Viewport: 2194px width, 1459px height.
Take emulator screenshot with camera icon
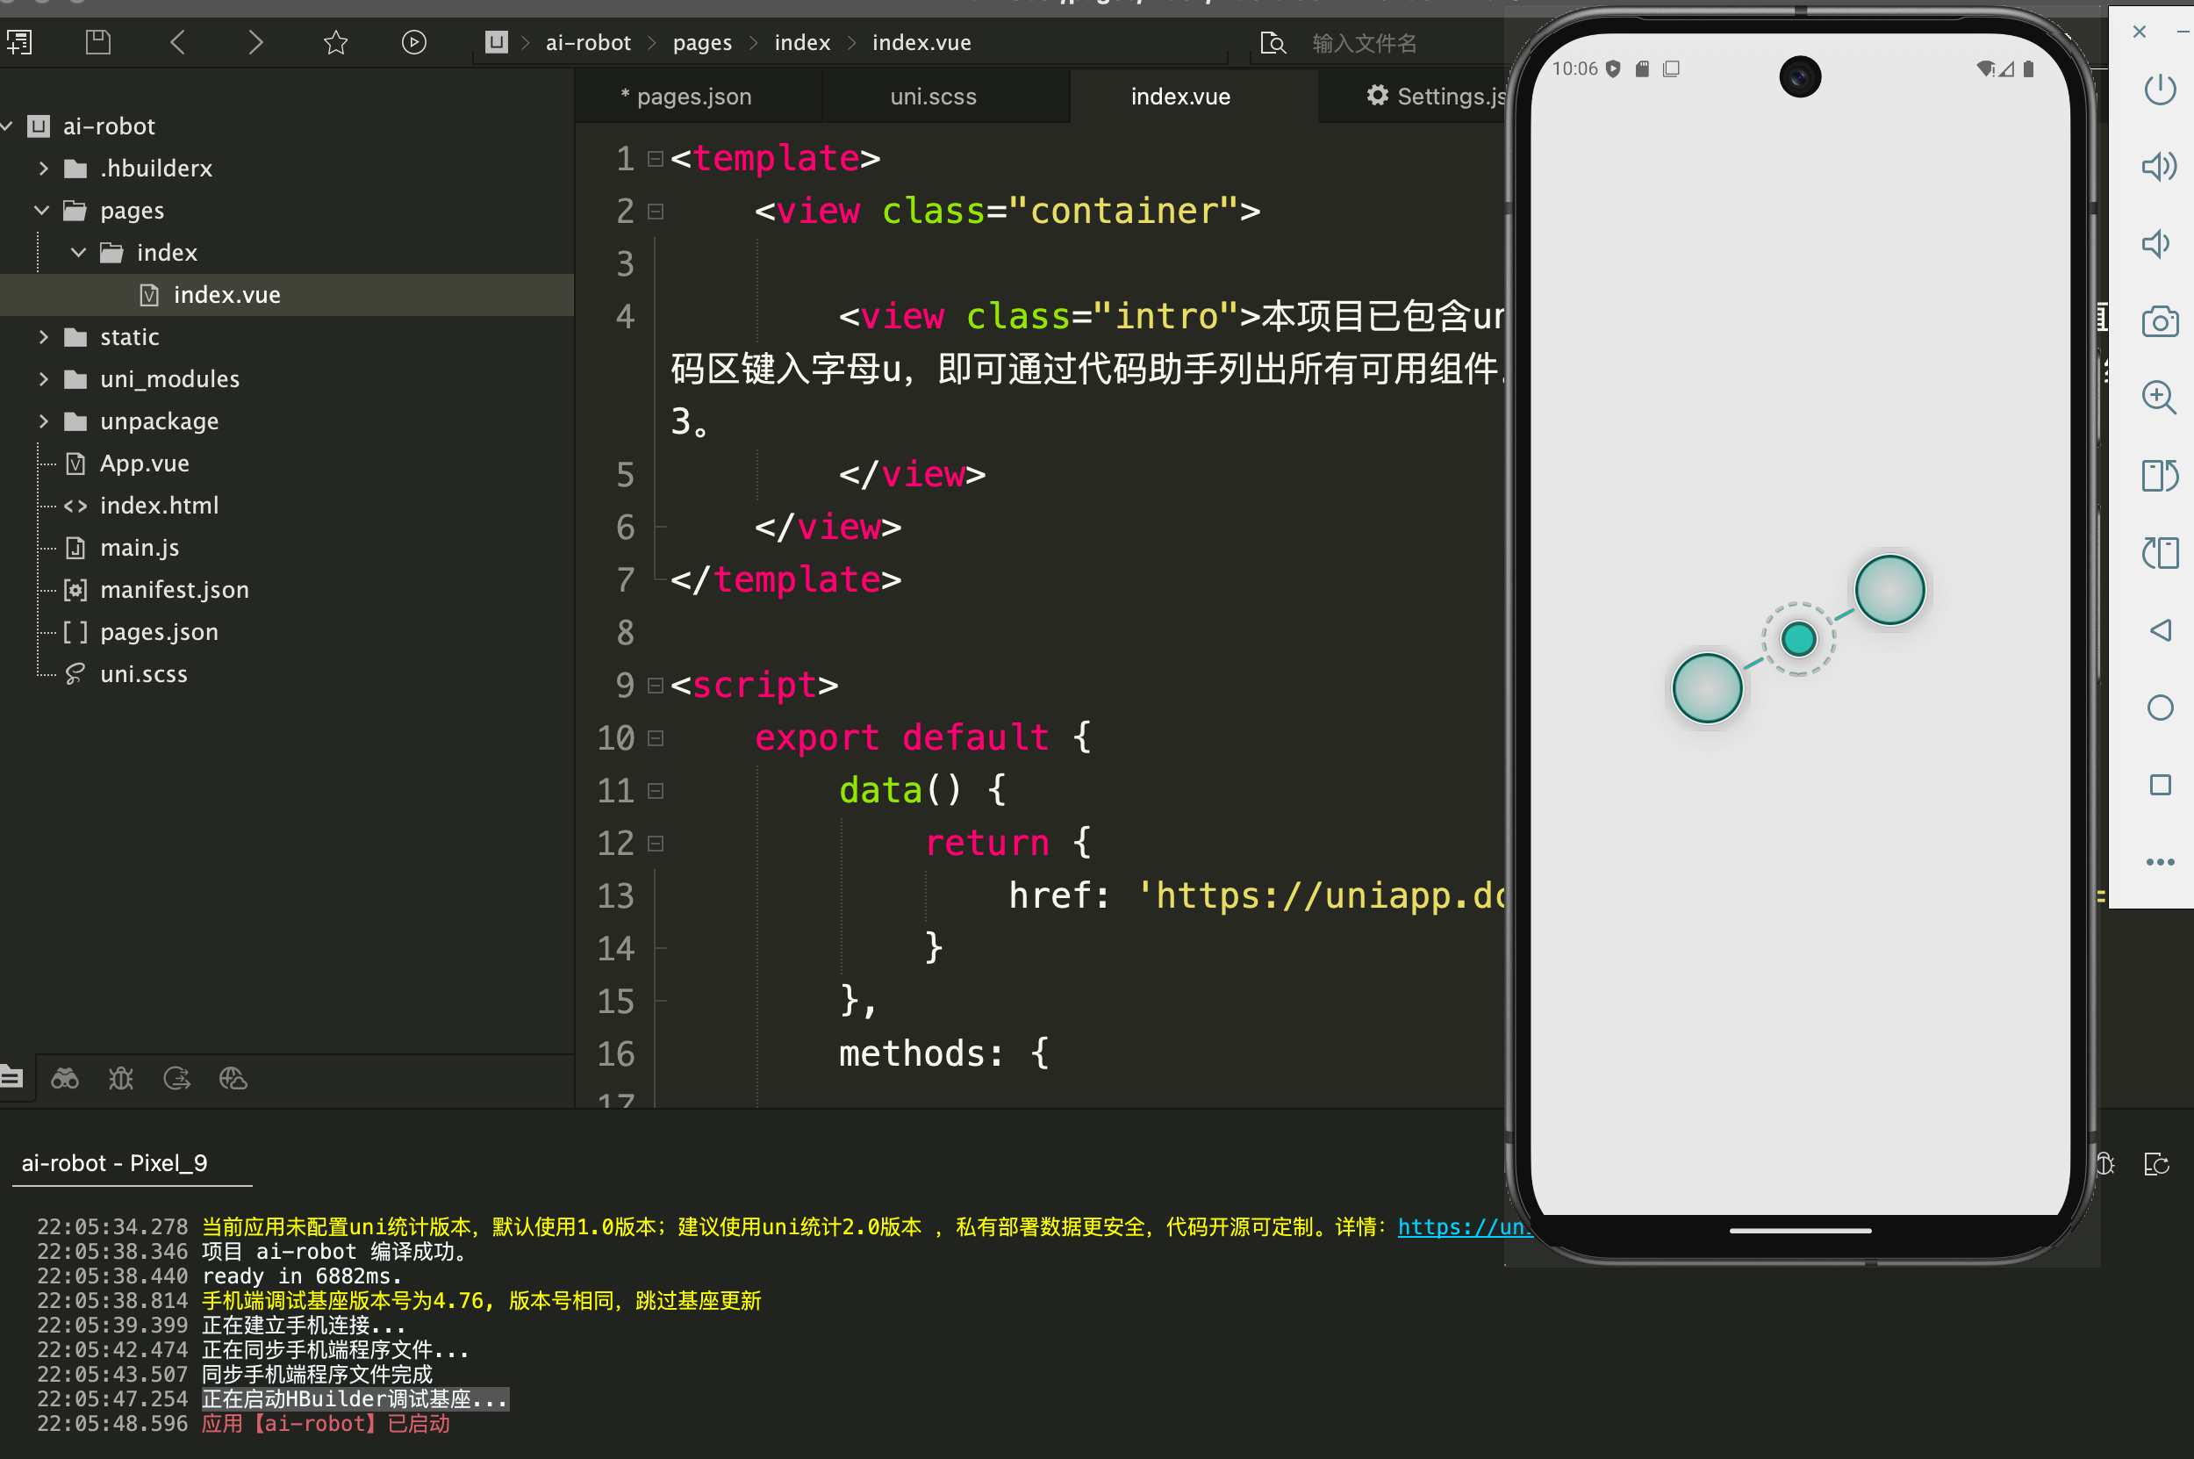[x=2160, y=322]
